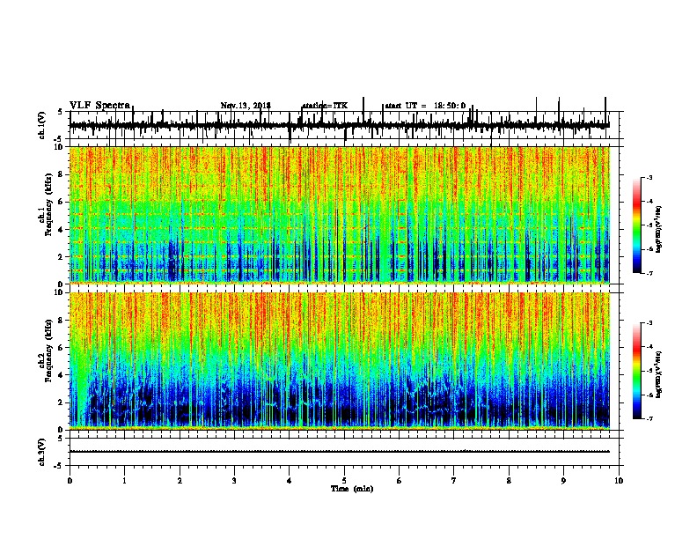
Task: Click the ch.3 flat voltage trace
Action: pyautogui.click(x=340, y=452)
